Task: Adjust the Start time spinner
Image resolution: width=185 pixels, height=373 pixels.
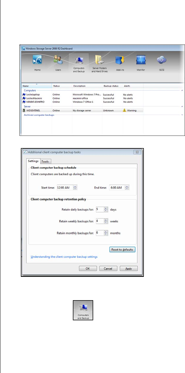Action: [75, 187]
